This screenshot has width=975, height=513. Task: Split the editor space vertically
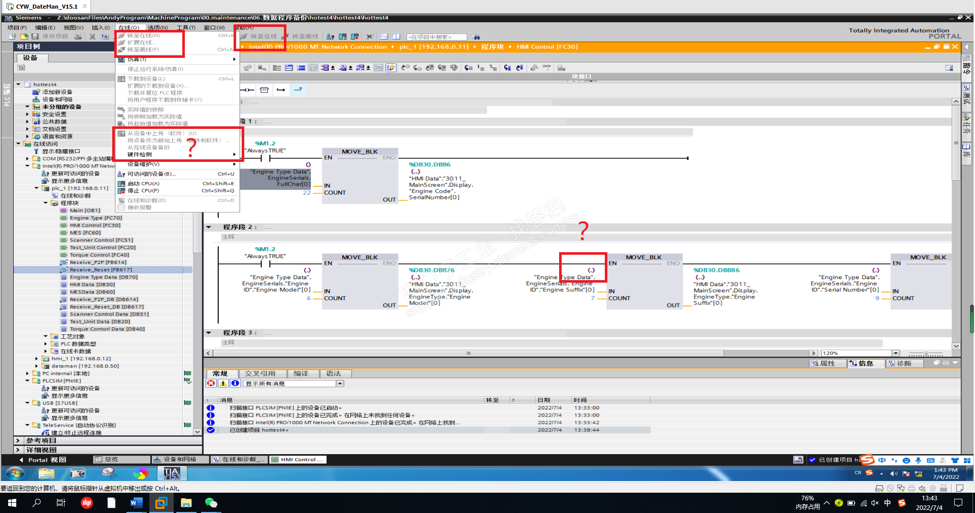(x=396, y=37)
